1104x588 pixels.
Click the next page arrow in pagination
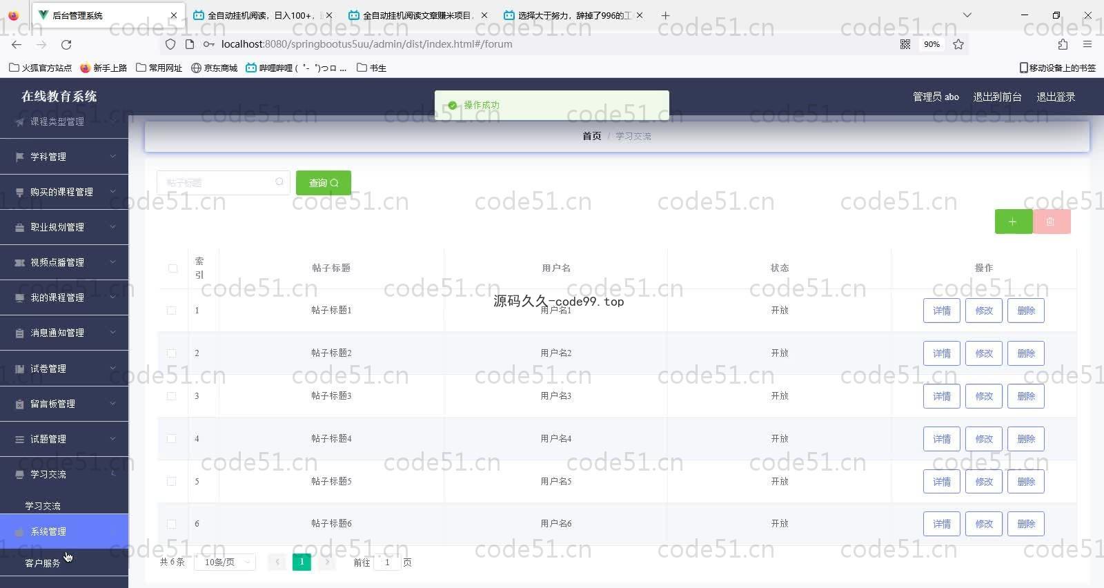pos(327,562)
